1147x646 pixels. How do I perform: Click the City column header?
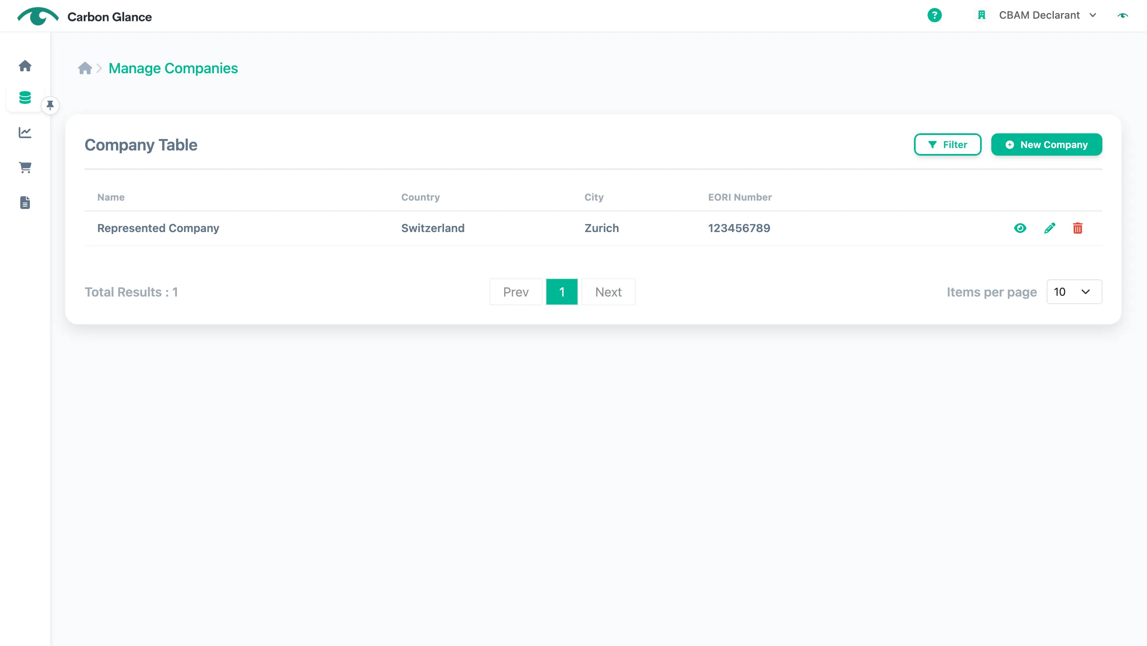(x=593, y=197)
